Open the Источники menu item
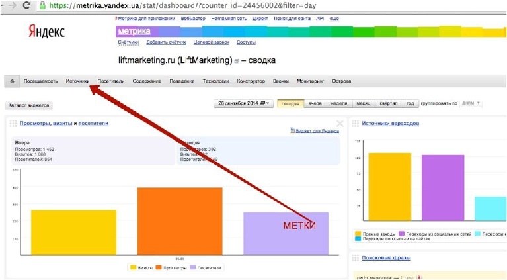507x280 pixels. pos(77,81)
